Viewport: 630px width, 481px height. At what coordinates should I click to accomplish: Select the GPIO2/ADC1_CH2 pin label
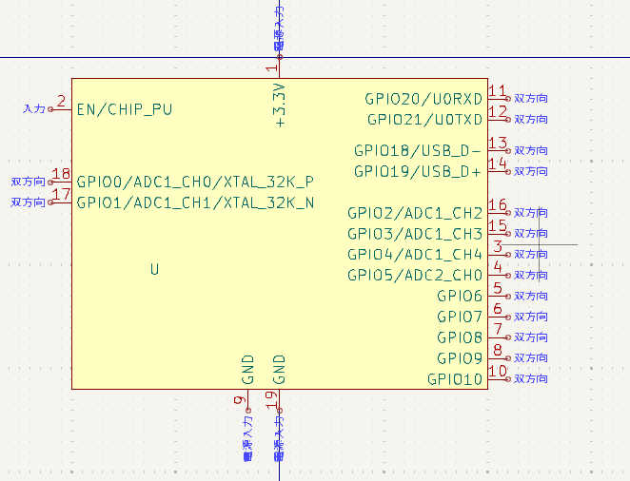click(414, 213)
